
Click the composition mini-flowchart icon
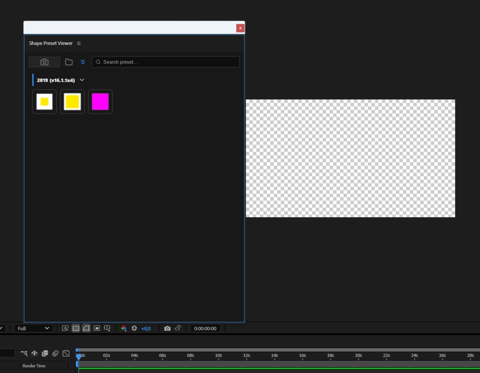24,353
